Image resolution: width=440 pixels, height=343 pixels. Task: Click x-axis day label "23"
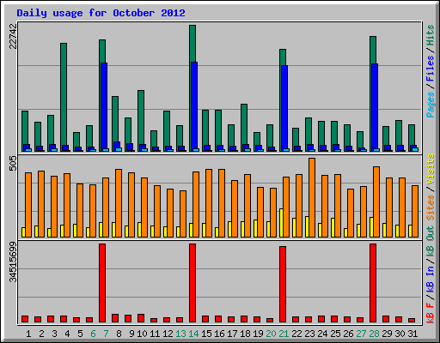309,334
